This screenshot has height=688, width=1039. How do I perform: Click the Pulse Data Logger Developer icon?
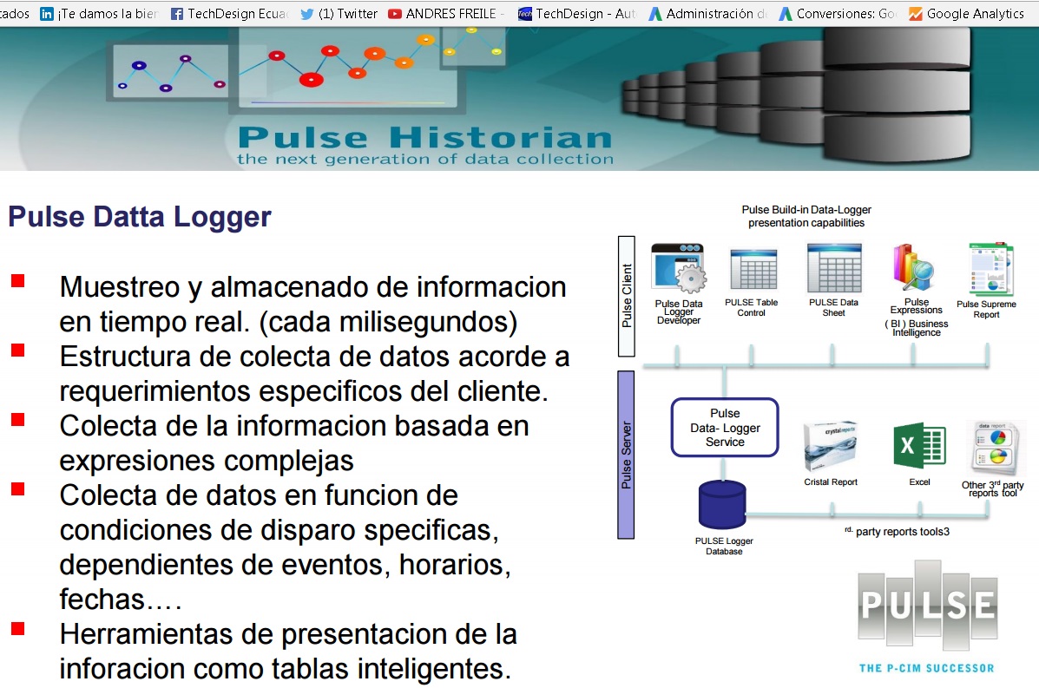[x=678, y=271]
